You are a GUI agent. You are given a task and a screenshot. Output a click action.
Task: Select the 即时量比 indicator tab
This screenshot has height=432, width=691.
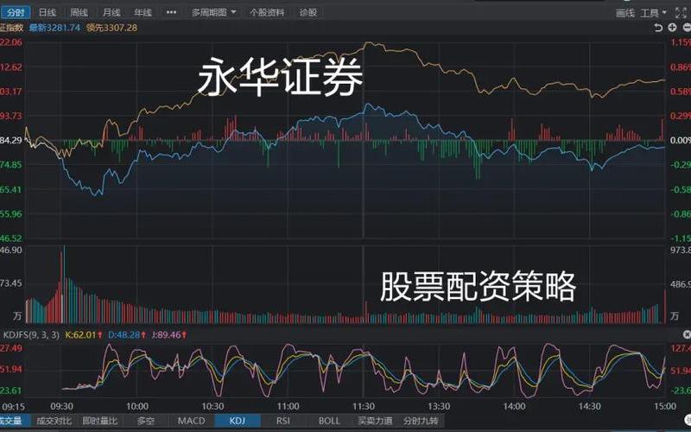(x=100, y=421)
